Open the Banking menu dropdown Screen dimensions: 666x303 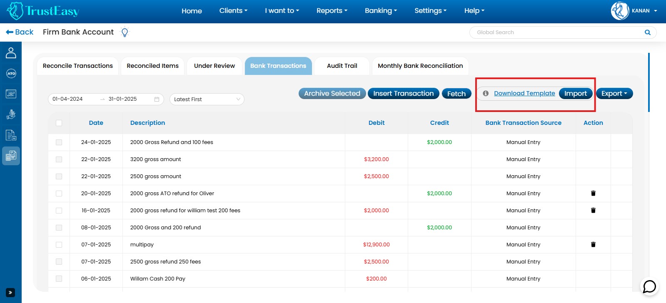[x=381, y=11]
